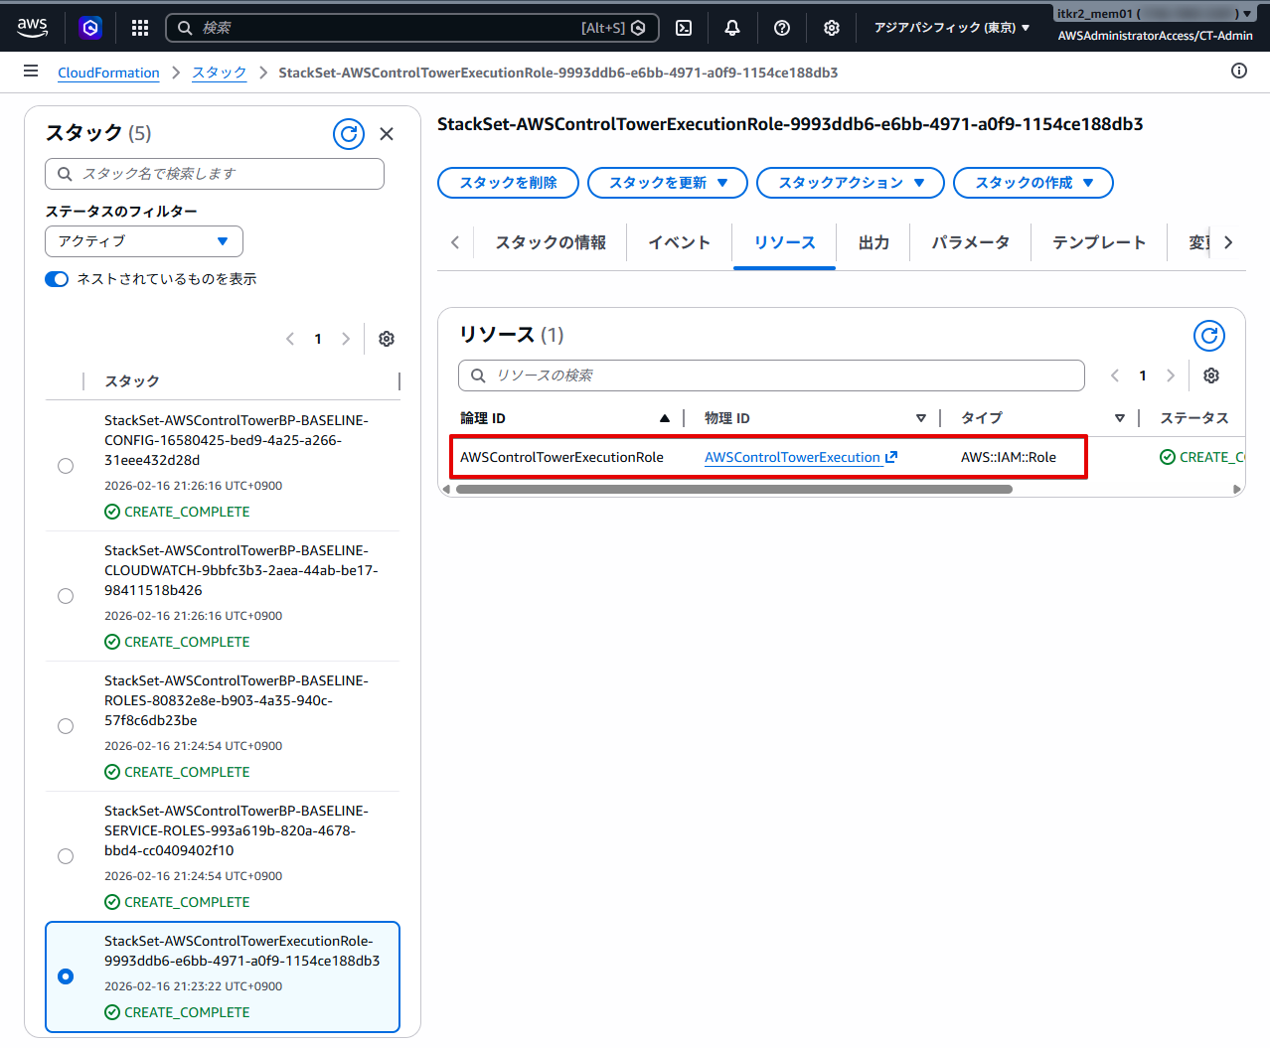The height and width of the screenshot is (1048, 1270).
Task: Switch to the テンプレート tab
Action: pos(1098,242)
